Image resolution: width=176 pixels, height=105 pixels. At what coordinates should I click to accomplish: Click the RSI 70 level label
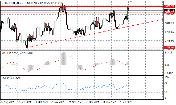166,83
